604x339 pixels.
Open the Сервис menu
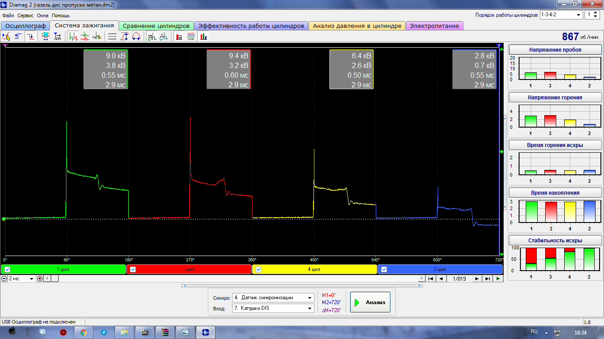(26, 15)
